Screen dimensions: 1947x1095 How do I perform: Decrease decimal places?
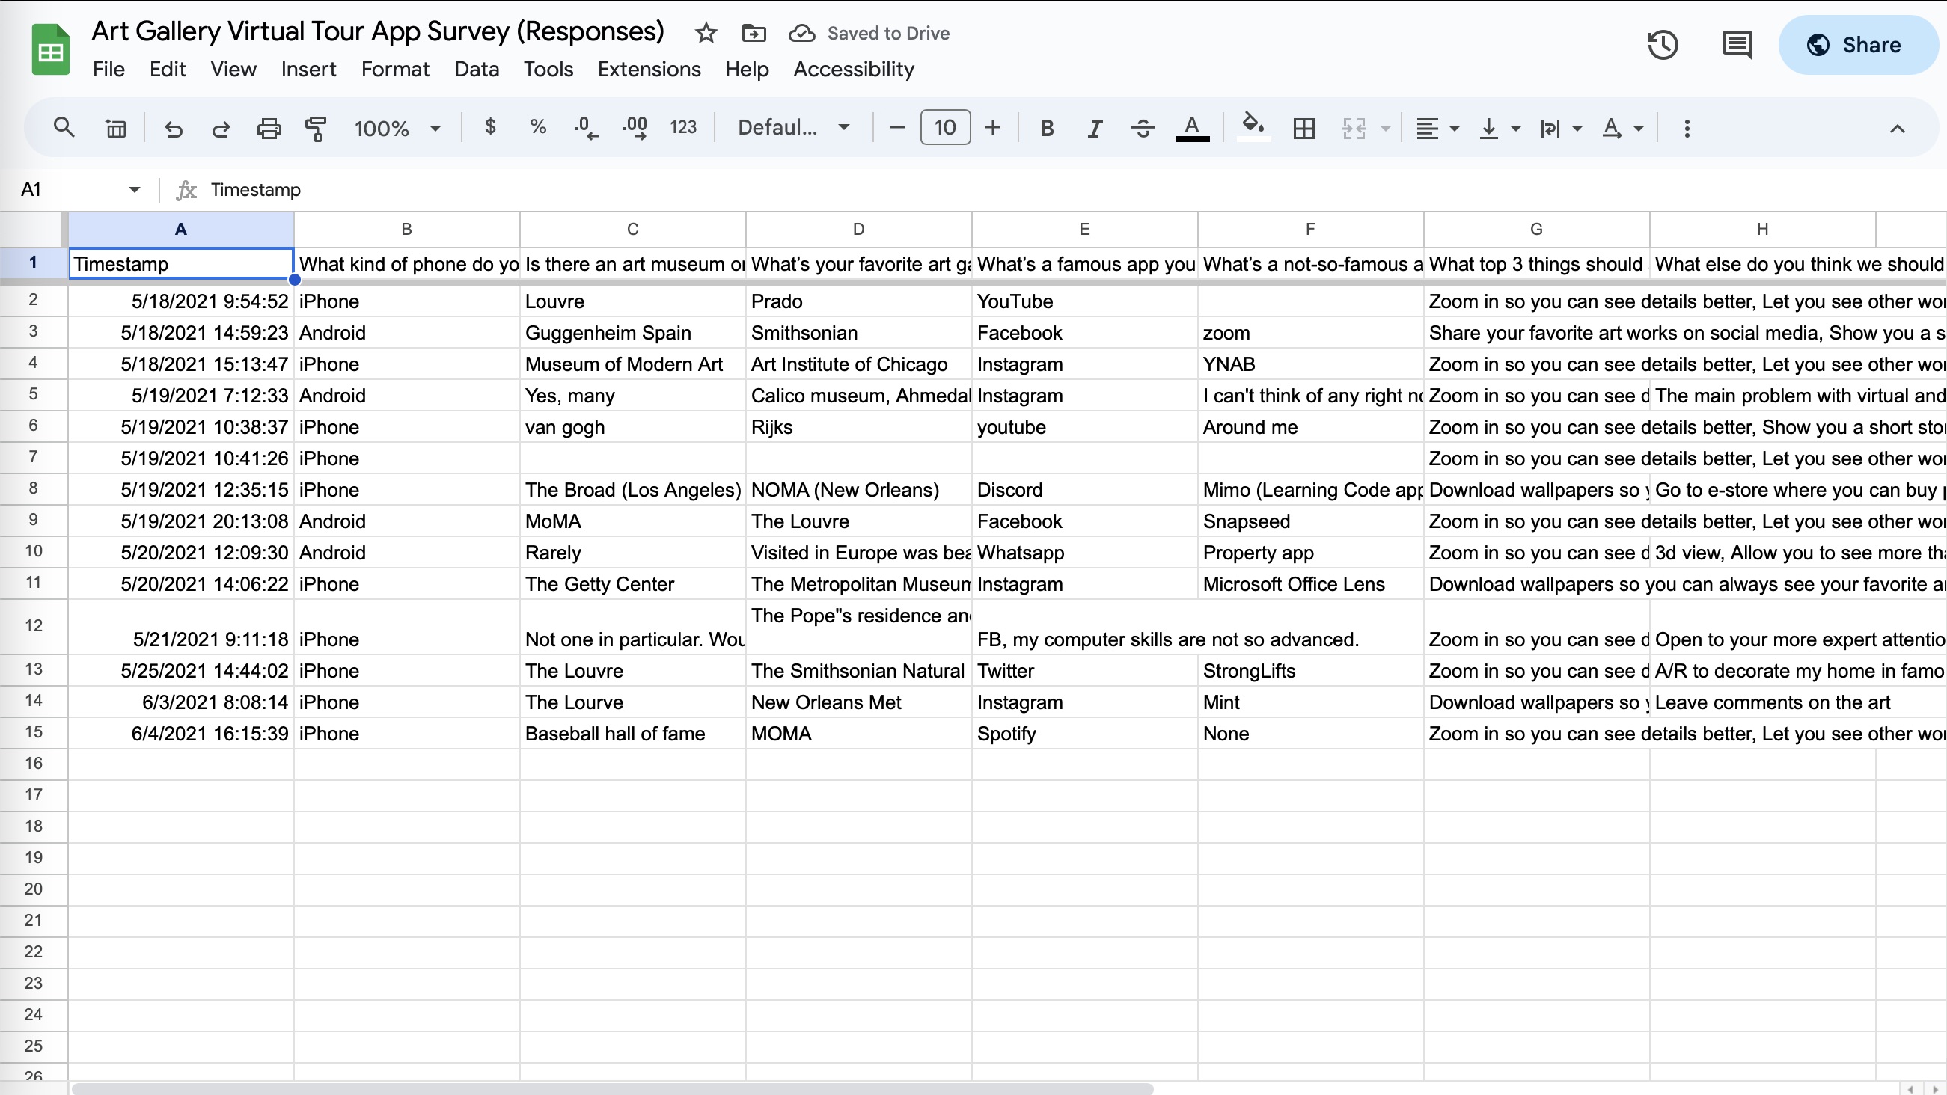pos(586,128)
